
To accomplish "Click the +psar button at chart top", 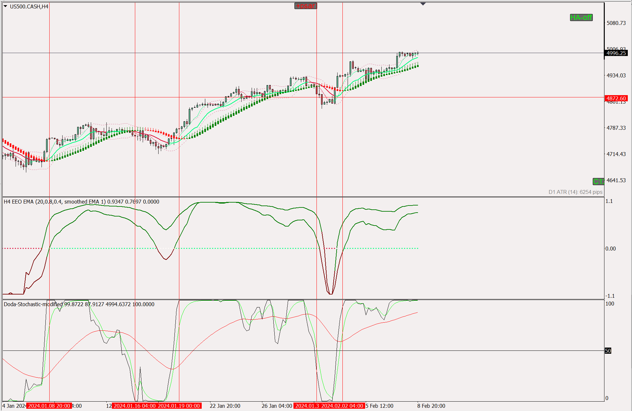I will [305, 6].
